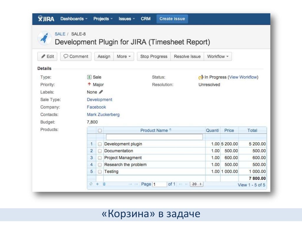Open the View Workflow link
The image size is (302, 226).
click(243, 77)
